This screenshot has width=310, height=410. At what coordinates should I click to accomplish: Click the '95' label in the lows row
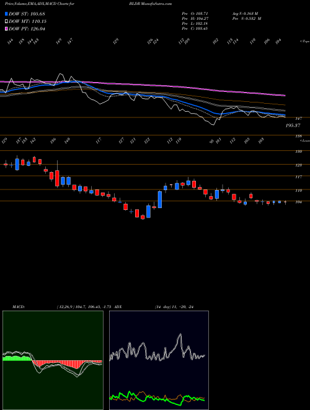pyautogui.click(x=212, y=141)
